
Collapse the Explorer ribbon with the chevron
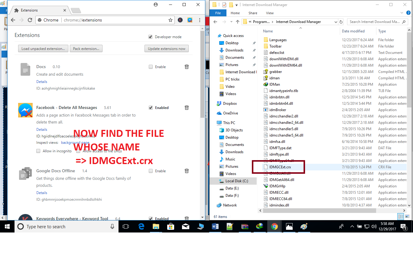(402, 13)
